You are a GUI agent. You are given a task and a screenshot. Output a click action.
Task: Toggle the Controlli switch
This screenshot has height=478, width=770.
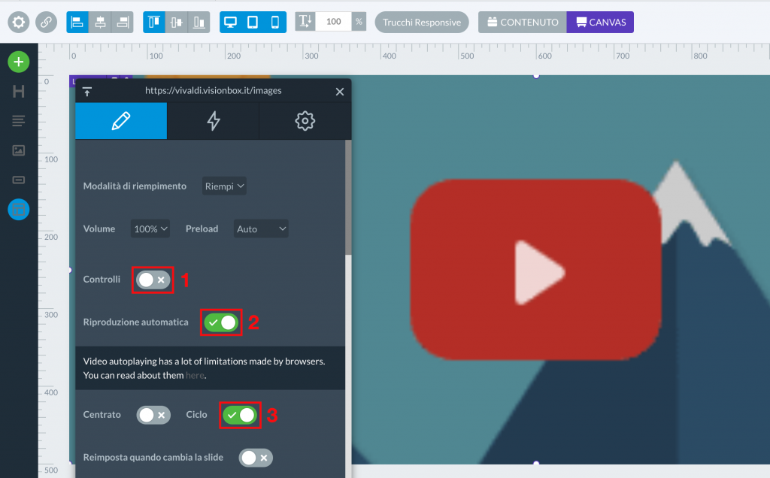coord(153,280)
